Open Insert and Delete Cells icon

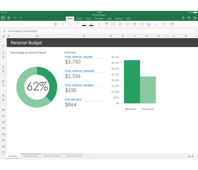click(142, 24)
